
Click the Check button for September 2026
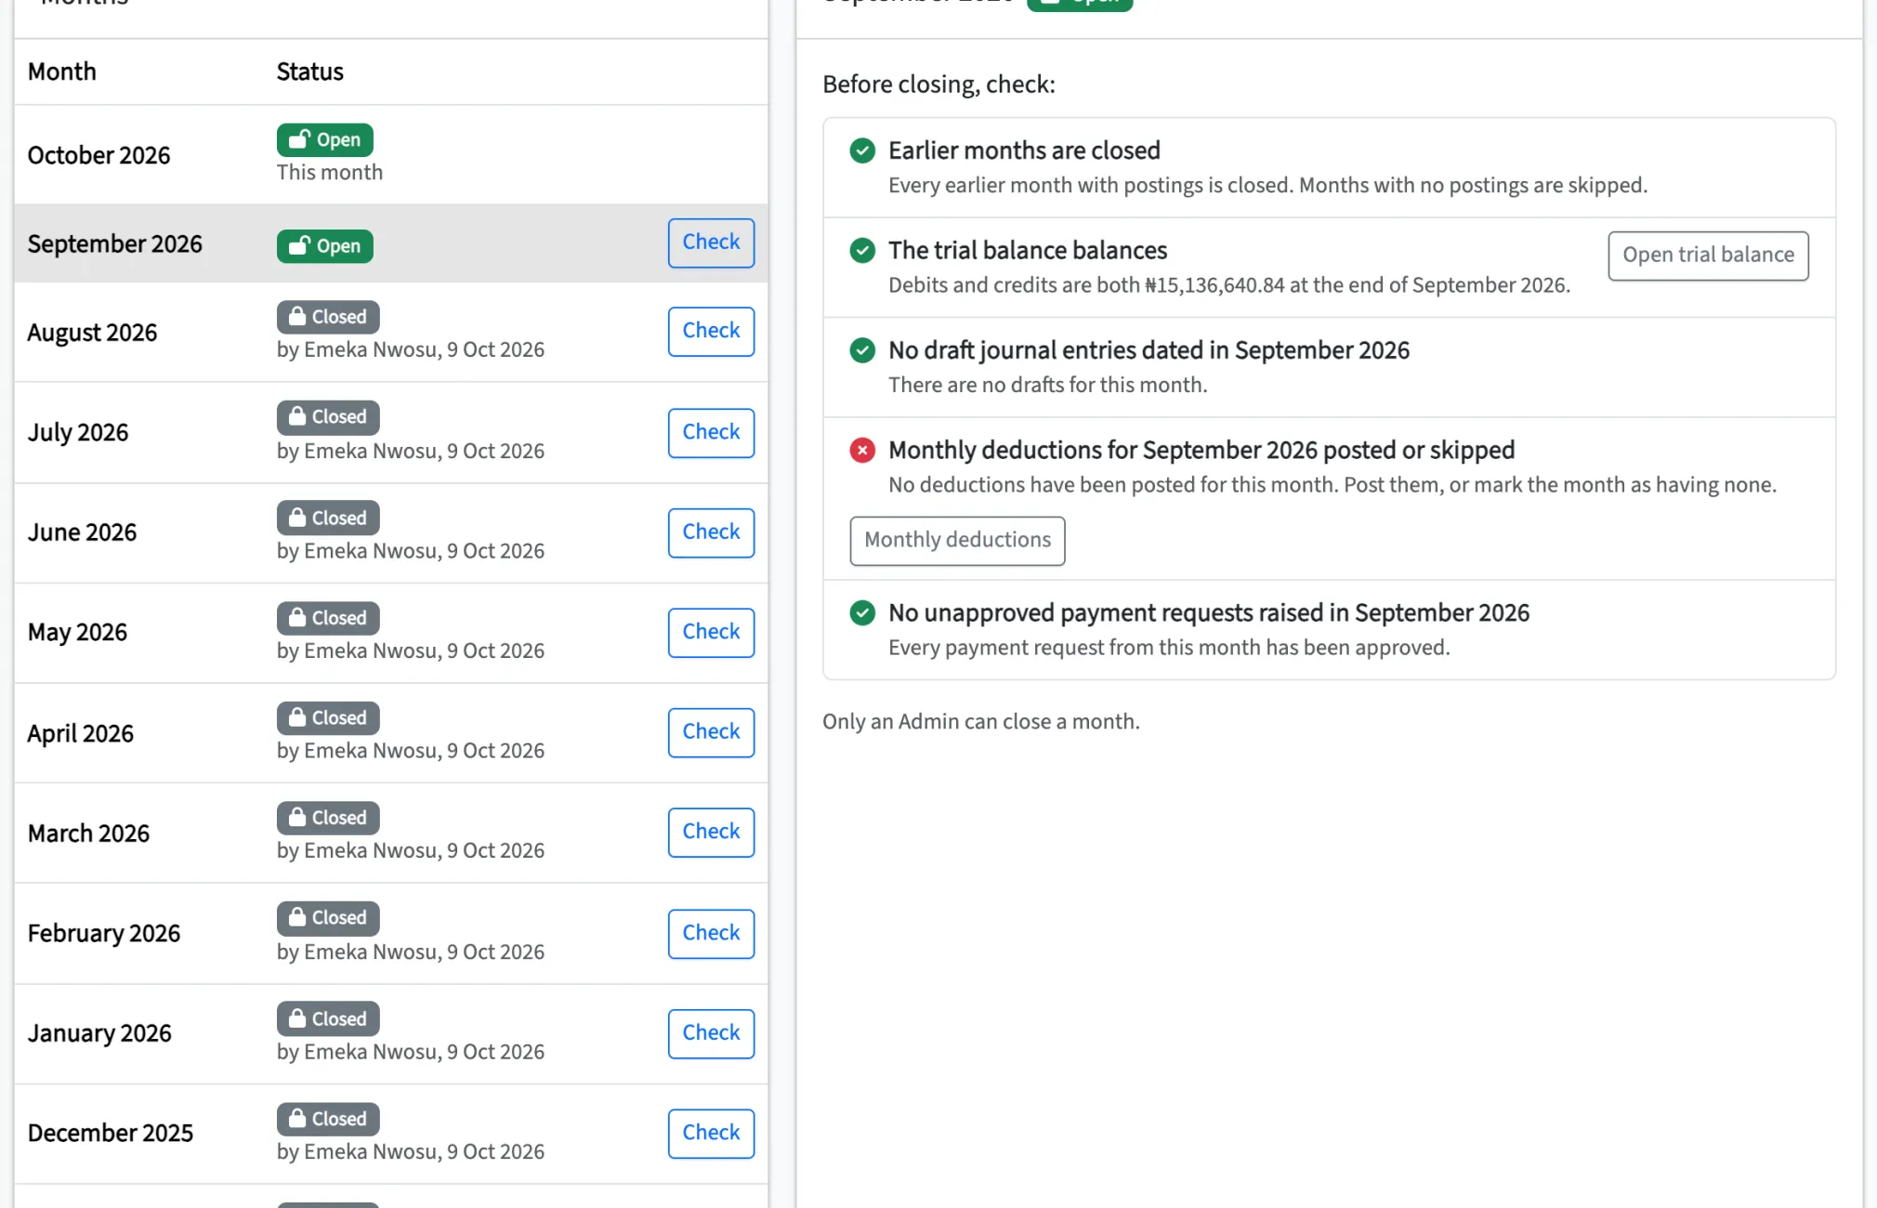(x=711, y=243)
